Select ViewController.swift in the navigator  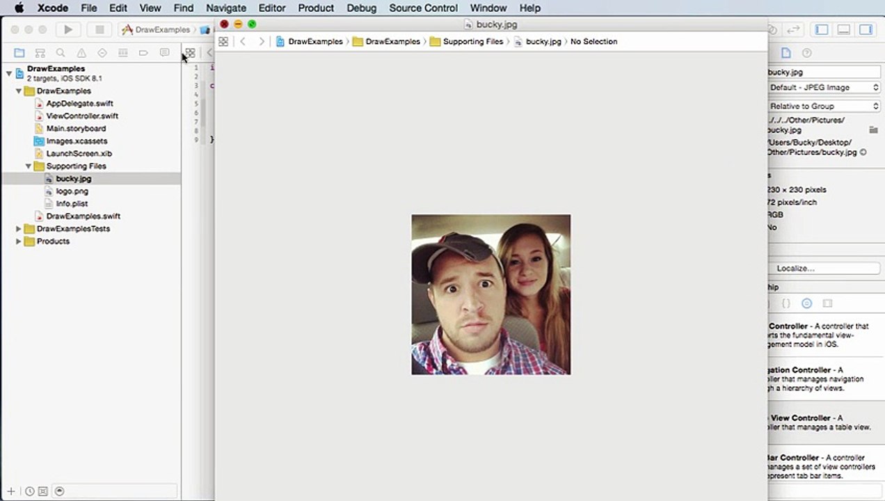coord(82,116)
